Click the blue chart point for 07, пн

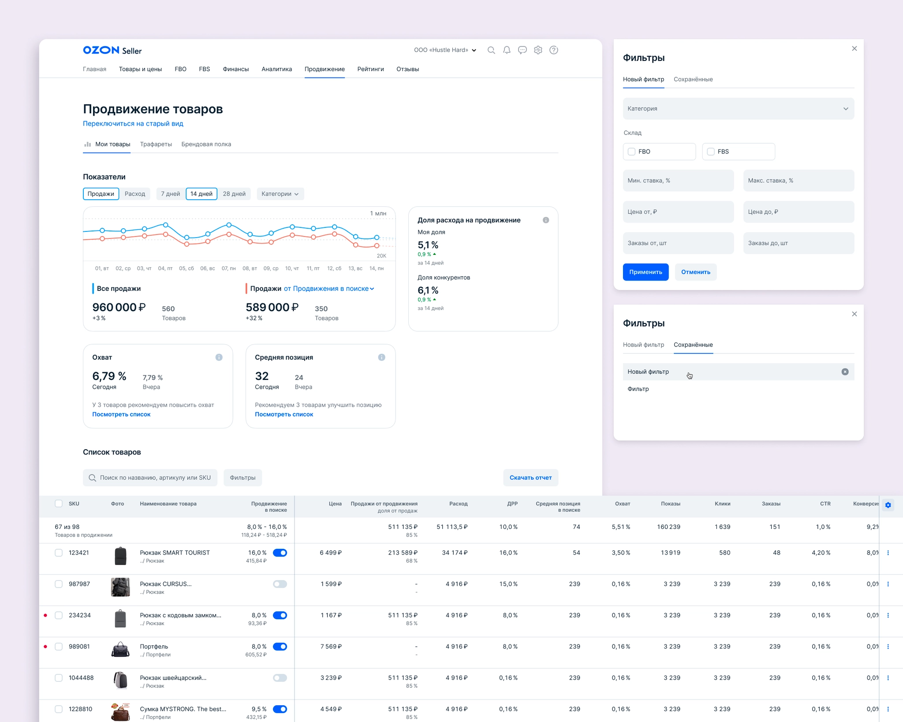(229, 225)
